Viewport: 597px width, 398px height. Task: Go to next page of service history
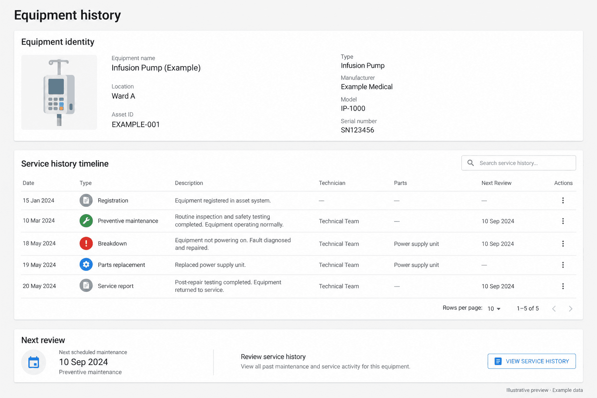tap(571, 309)
